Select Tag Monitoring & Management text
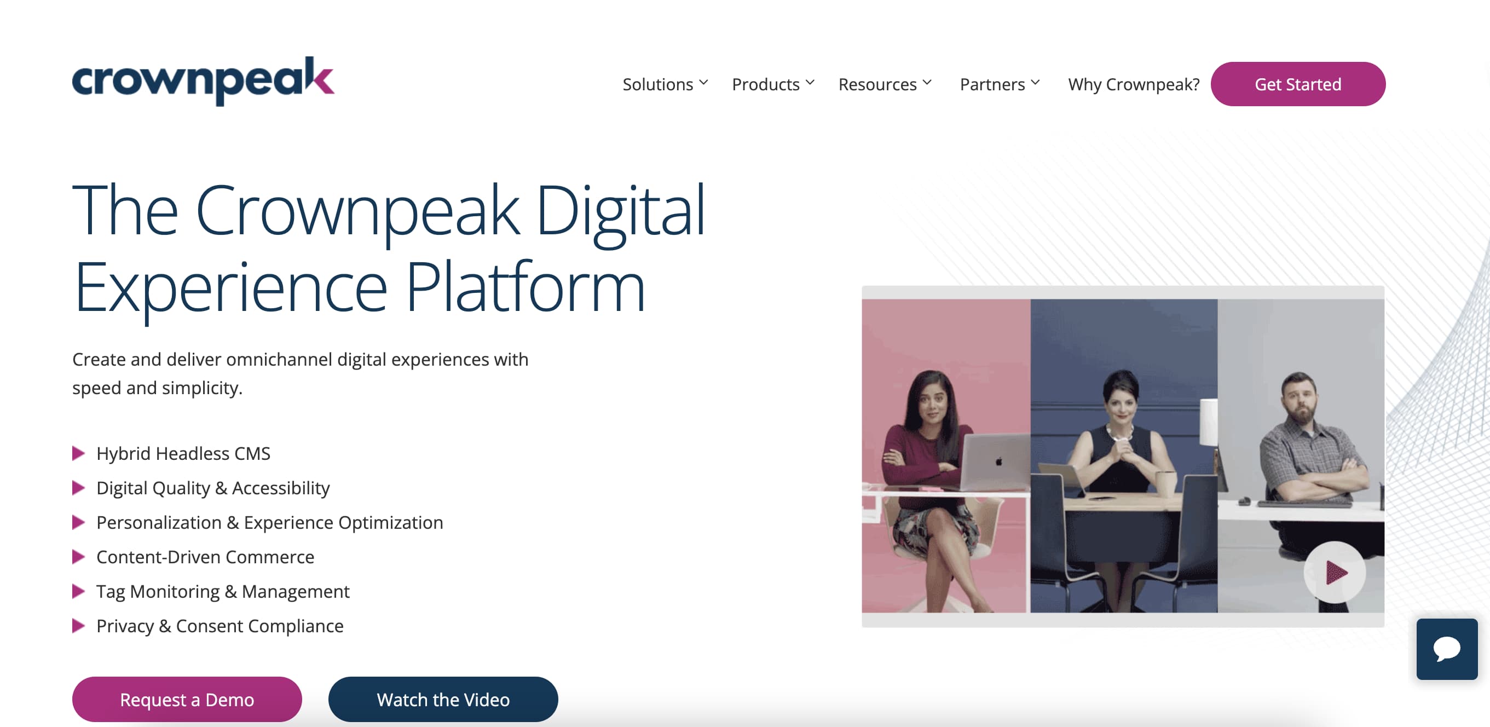This screenshot has width=1490, height=727. 223,592
